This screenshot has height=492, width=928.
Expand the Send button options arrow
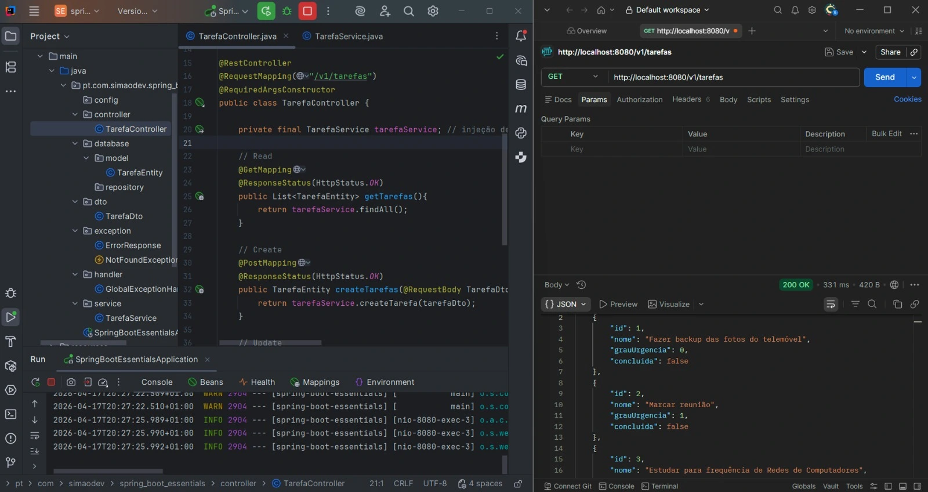pyautogui.click(x=914, y=77)
